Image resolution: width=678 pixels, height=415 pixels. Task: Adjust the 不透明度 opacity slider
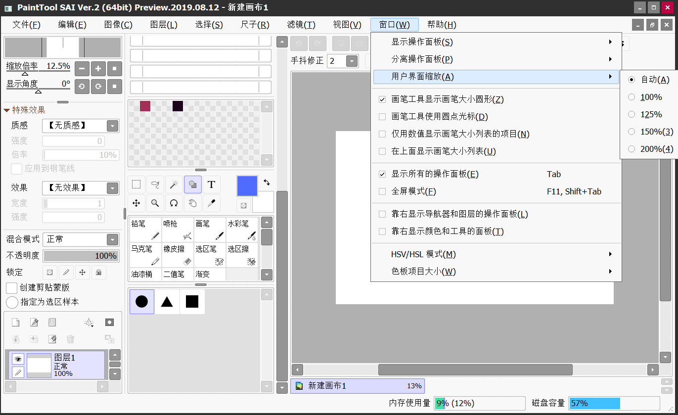click(81, 256)
